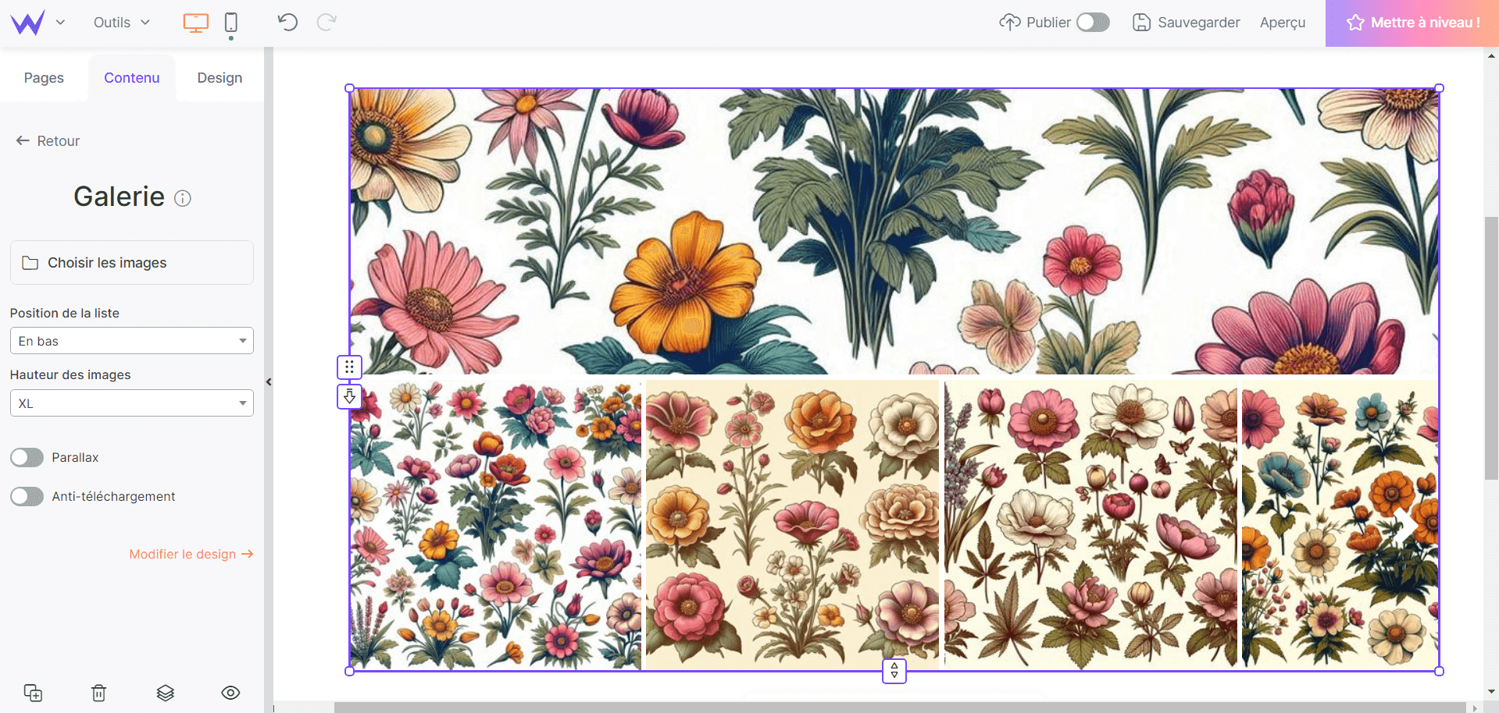Select the cream-background floral thumbnail

coord(792,525)
